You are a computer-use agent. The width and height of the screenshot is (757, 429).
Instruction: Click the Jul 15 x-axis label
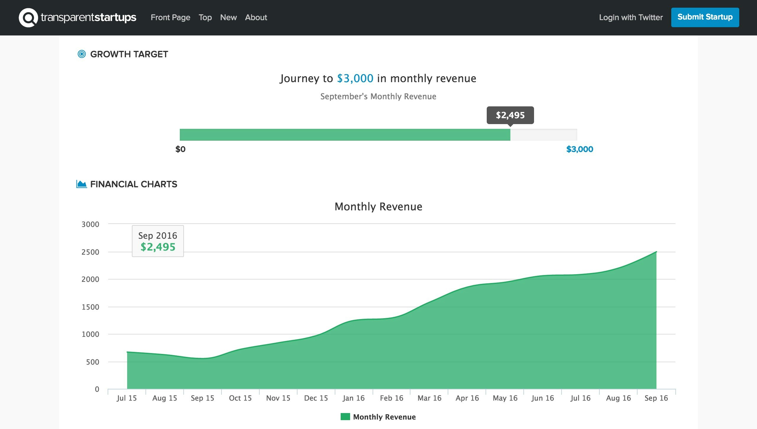point(127,398)
